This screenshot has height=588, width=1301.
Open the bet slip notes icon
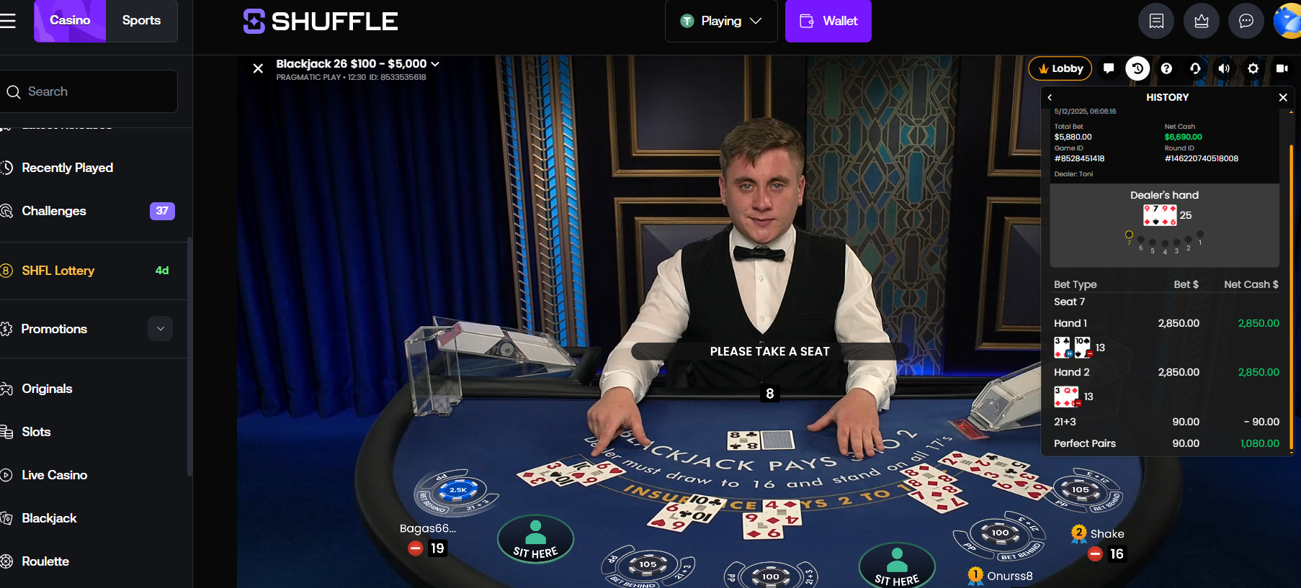click(x=1156, y=21)
